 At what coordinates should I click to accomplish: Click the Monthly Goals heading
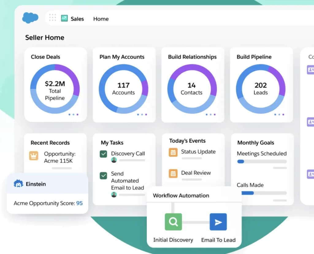(256, 143)
